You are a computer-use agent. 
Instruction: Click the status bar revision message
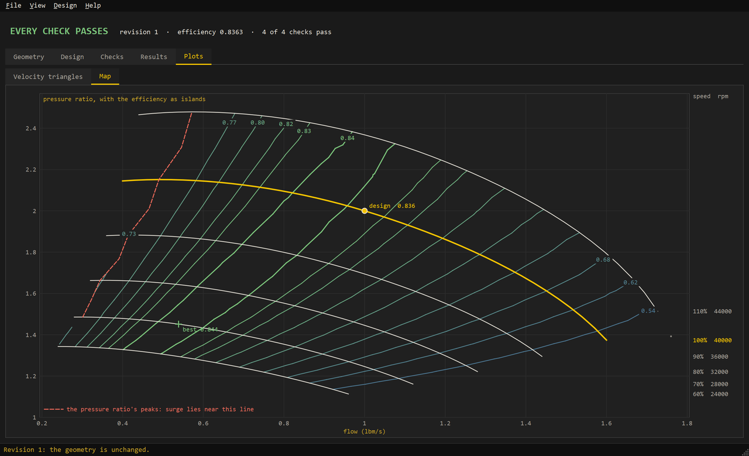(x=77, y=450)
